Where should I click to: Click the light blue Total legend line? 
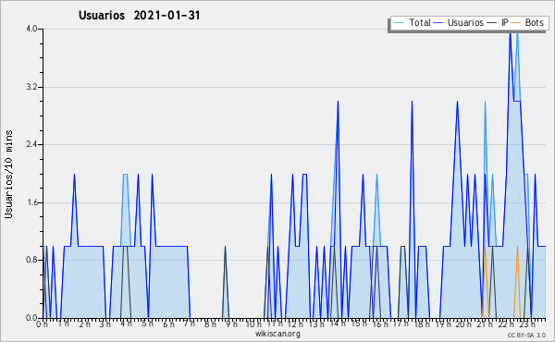point(399,23)
